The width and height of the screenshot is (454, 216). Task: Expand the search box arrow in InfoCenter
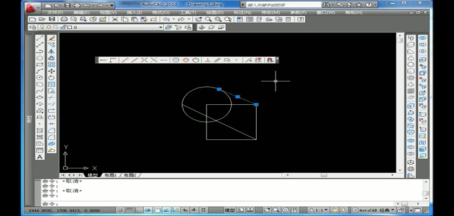click(x=243, y=5)
